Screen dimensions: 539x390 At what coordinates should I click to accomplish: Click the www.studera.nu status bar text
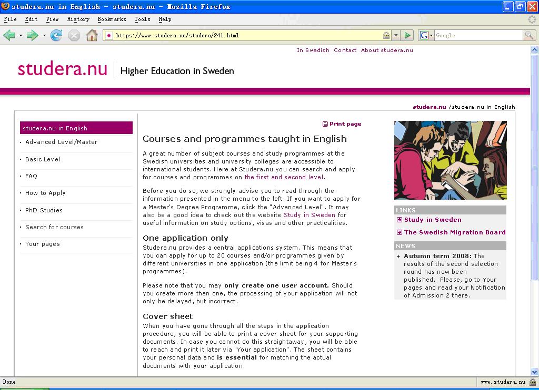pos(503,382)
